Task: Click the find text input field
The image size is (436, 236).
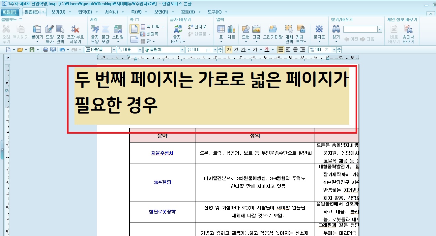Action: click(361, 29)
